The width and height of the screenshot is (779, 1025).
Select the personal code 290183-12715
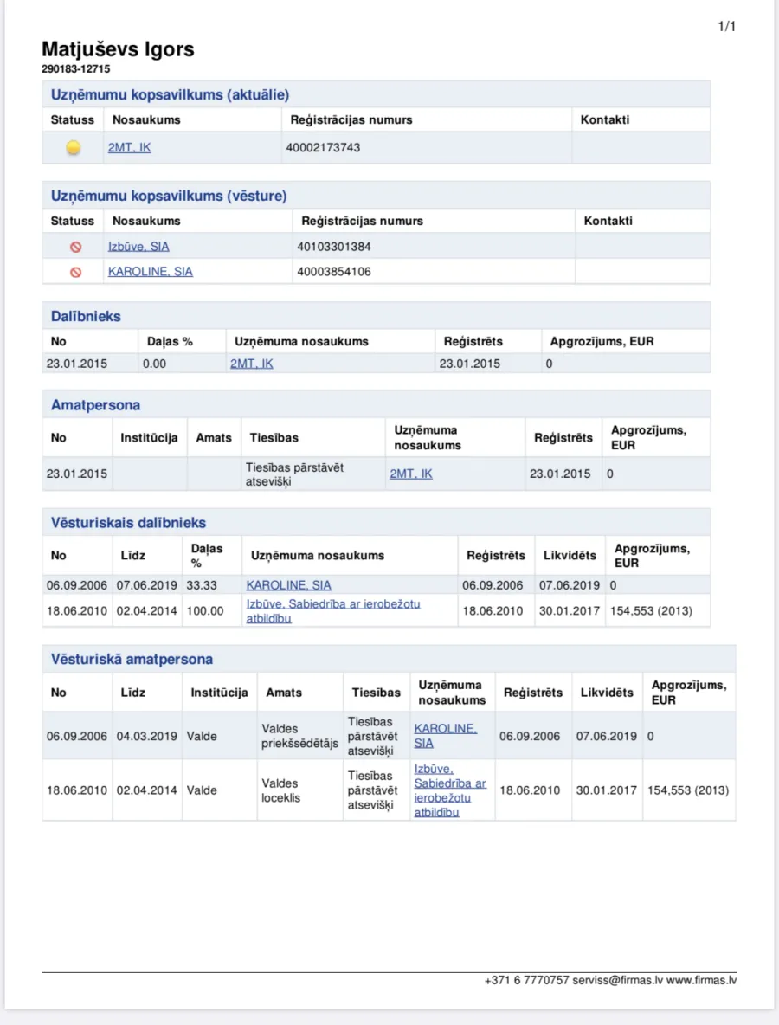[76, 68]
